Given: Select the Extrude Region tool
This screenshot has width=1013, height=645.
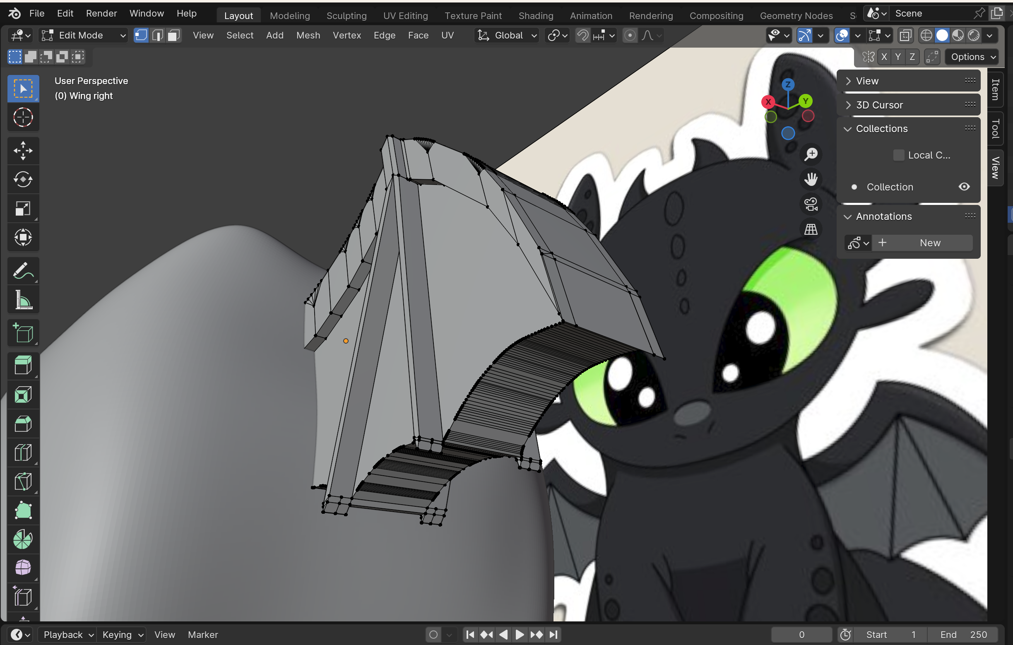Looking at the screenshot, I should [23, 365].
